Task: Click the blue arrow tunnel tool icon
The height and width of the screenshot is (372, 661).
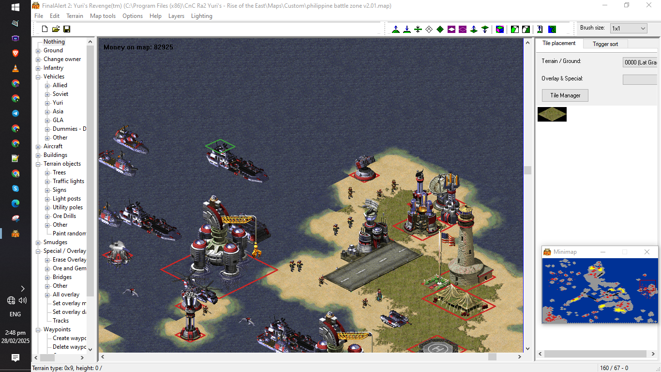Action: point(540,29)
